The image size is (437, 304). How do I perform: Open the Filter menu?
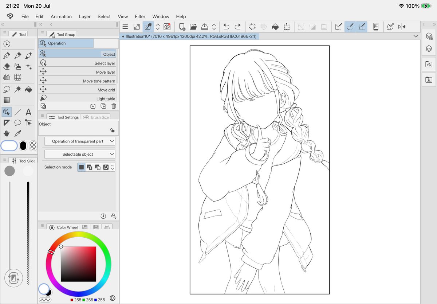click(140, 16)
